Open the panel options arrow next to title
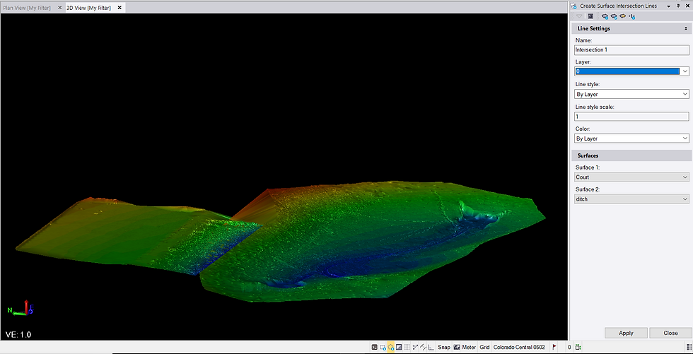 pyautogui.click(x=669, y=6)
